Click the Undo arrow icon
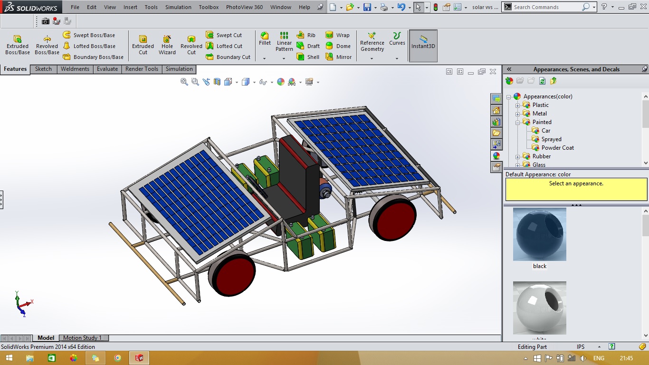Image resolution: width=649 pixels, height=365 pixels. [x=401, y=7]
